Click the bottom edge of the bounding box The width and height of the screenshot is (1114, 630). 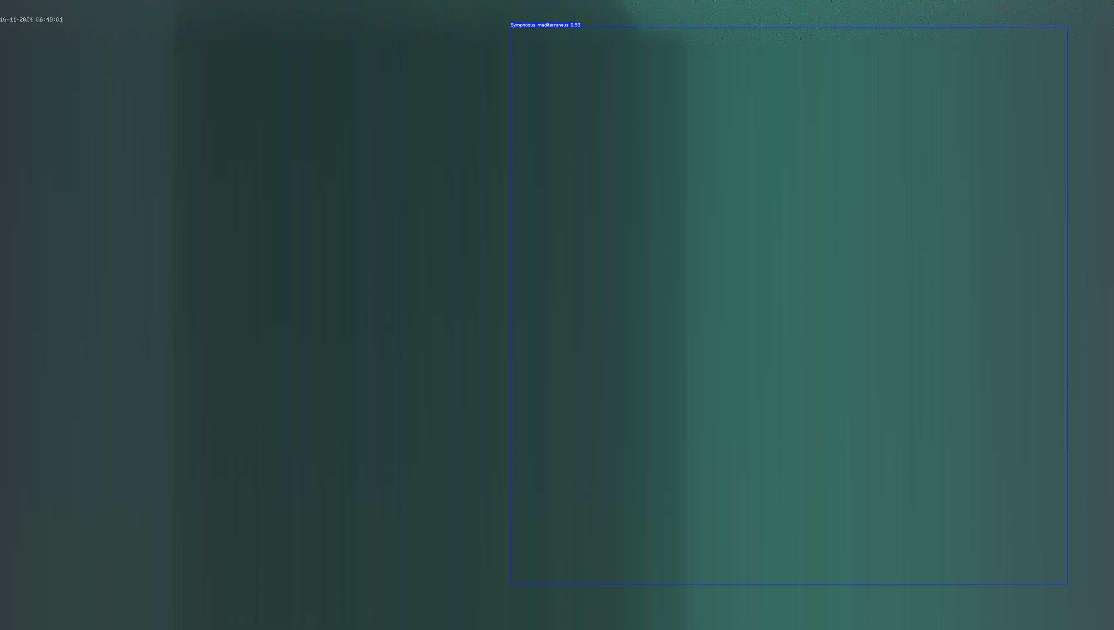click(789, 584)
